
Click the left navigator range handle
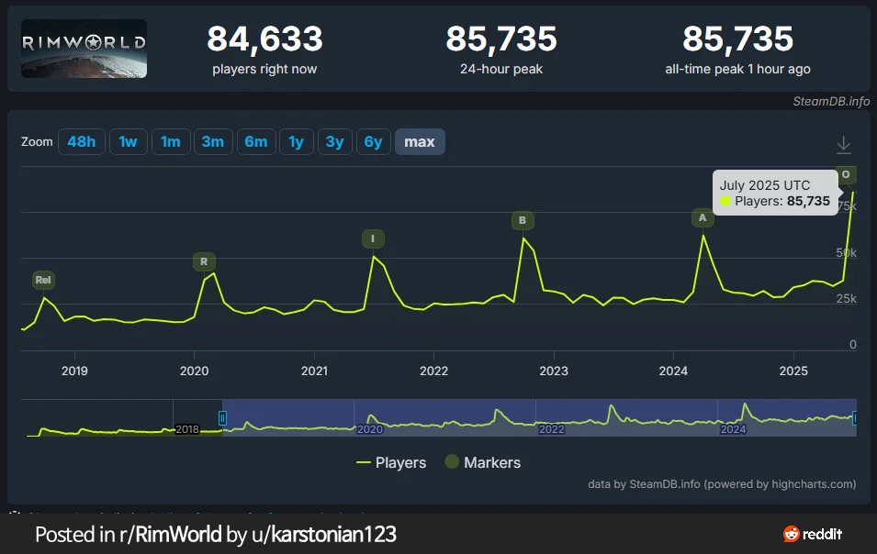(x=222, y=418)
